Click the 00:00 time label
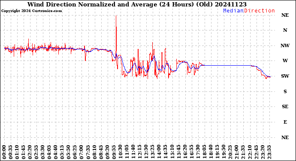 [x=4, y=152]
